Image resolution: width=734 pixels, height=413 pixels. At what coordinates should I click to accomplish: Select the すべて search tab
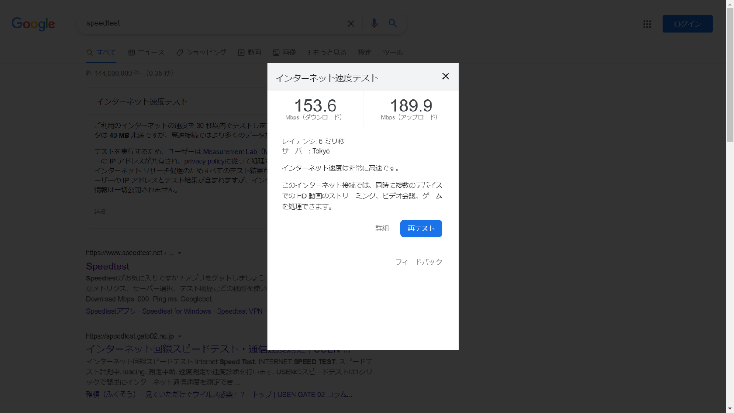coord(101,52)
